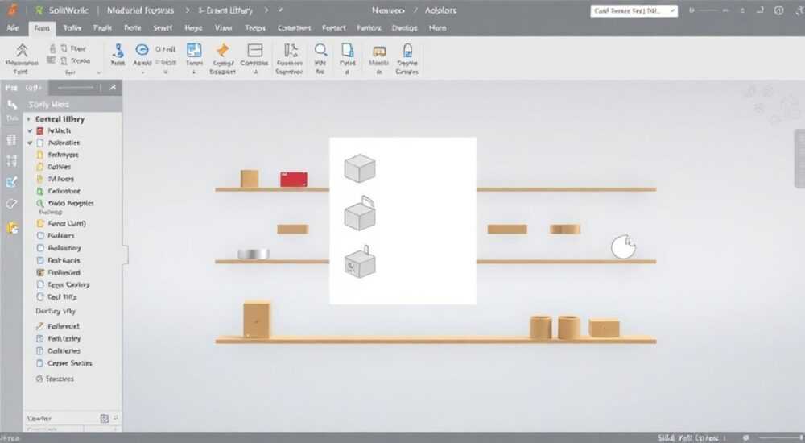Click the orange application logo in title bar

[x=12, y=10]
